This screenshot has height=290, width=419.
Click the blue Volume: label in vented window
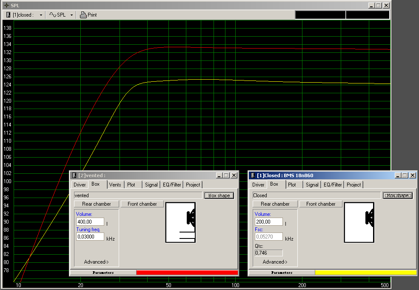[84, 214]
